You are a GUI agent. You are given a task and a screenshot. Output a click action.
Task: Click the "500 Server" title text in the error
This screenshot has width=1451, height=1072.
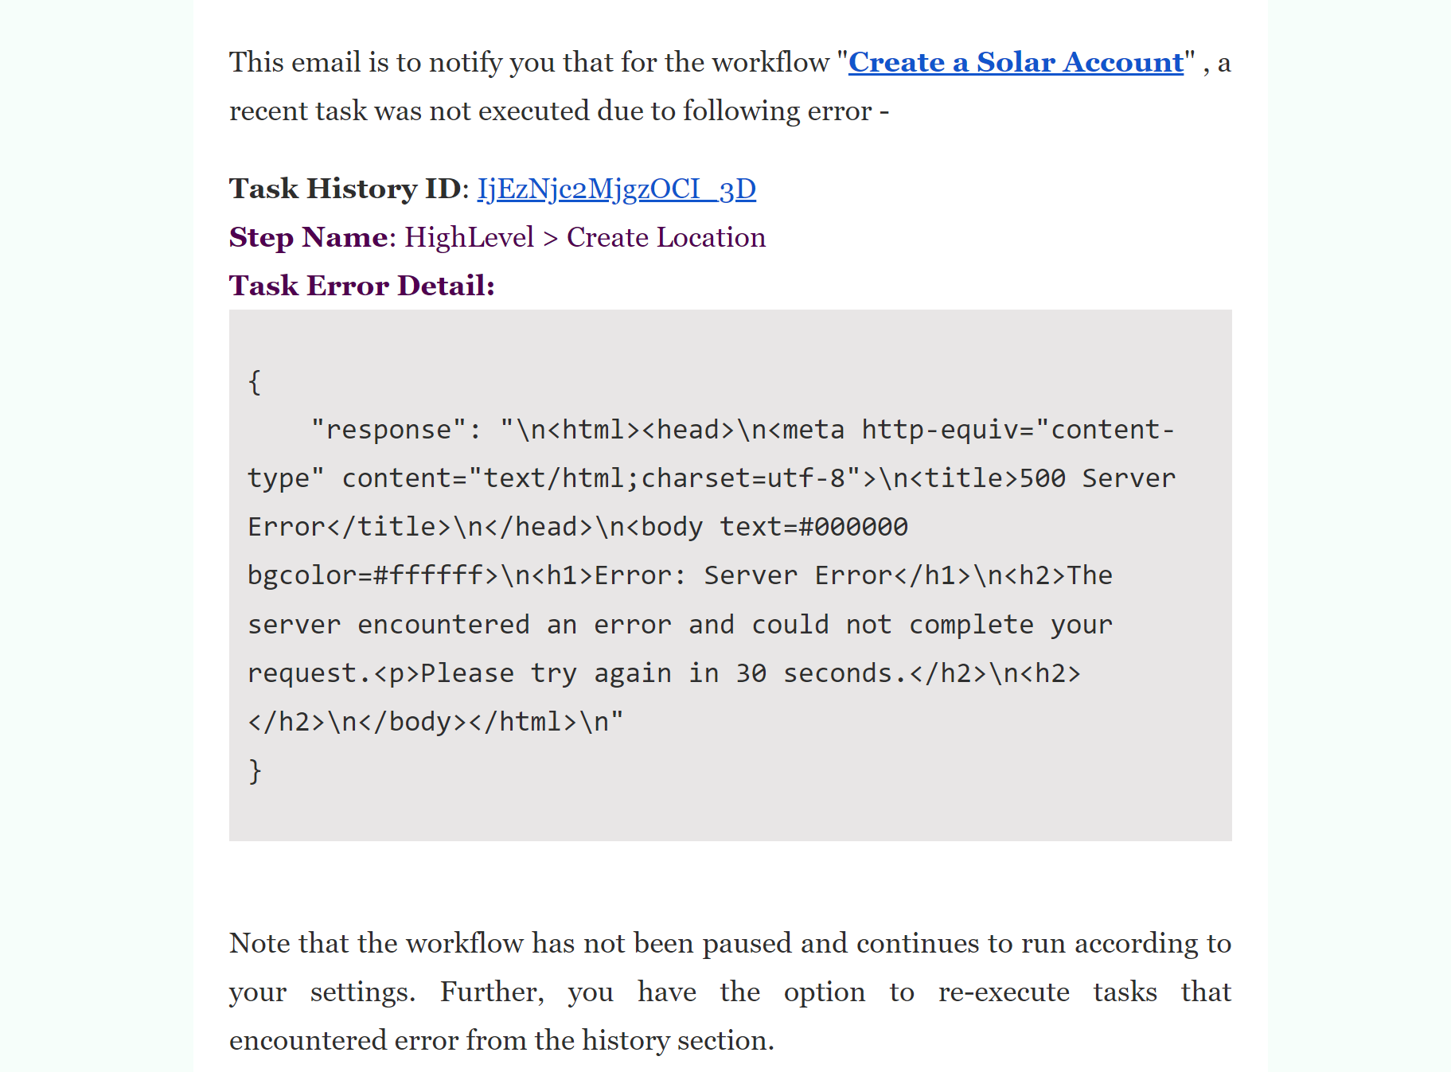(x=1097, y=478)
